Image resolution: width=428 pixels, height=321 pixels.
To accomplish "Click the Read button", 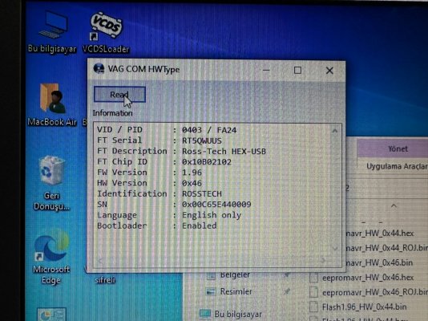I will [119, 95].
